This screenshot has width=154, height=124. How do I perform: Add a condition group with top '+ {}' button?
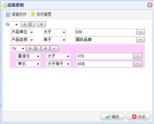(x=28, y=24)
